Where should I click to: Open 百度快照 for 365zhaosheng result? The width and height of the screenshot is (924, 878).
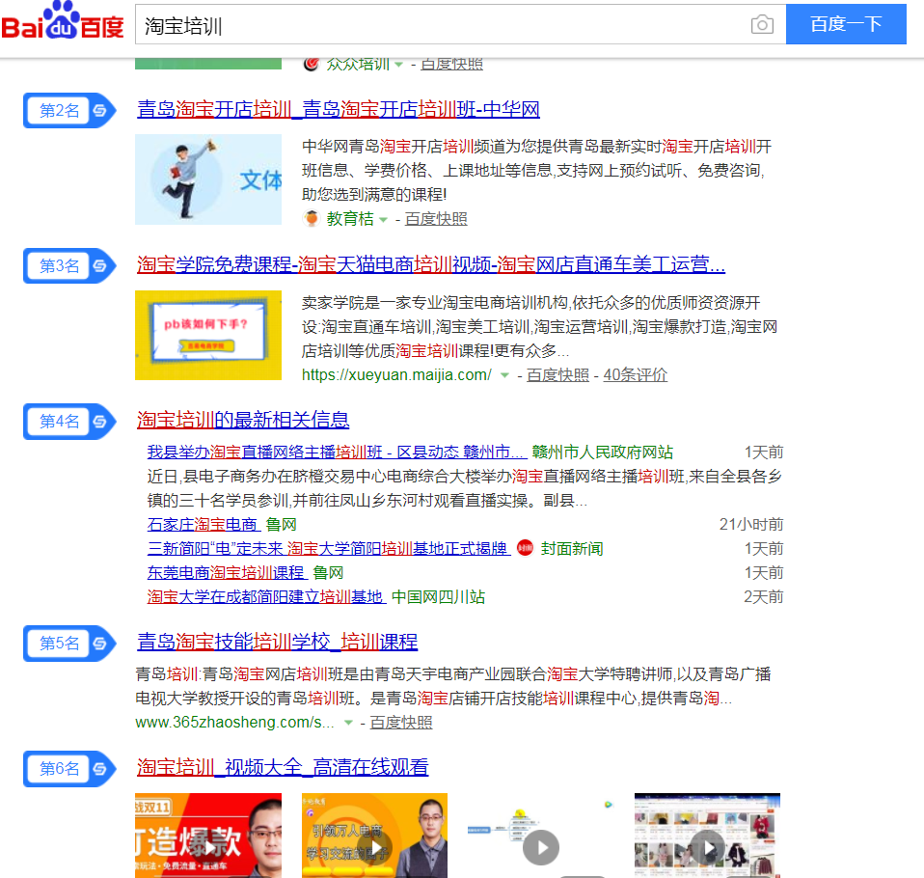tap(401, 723)
